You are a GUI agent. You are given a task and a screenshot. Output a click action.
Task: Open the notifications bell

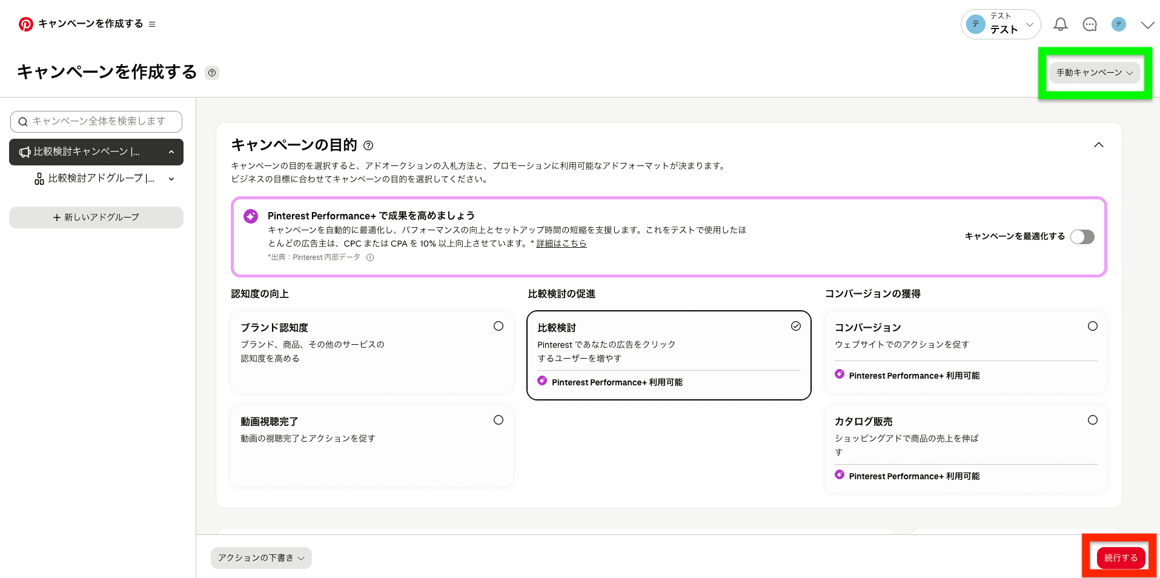coord(1061,24)
